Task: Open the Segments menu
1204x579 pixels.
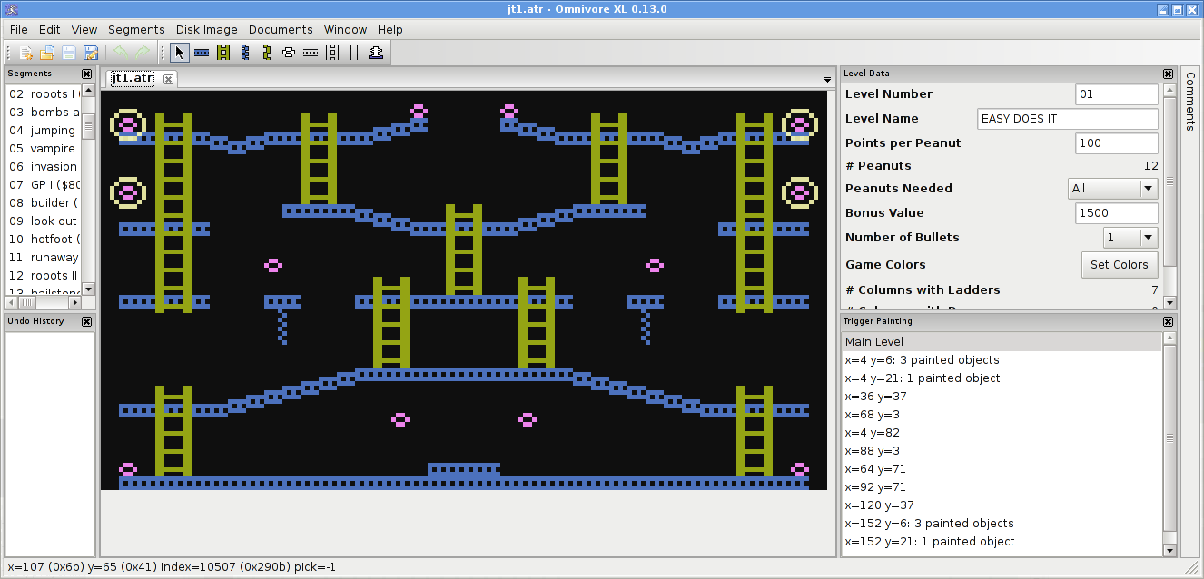Action: click(x=136, y=30)
